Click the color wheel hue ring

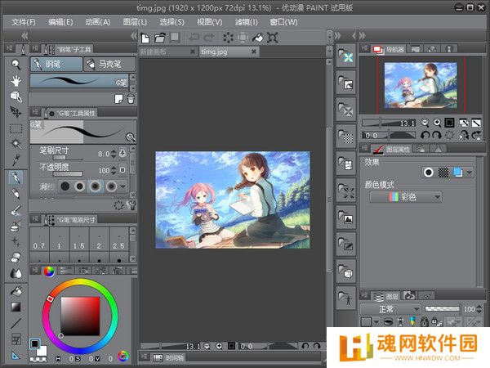point(80,282)
